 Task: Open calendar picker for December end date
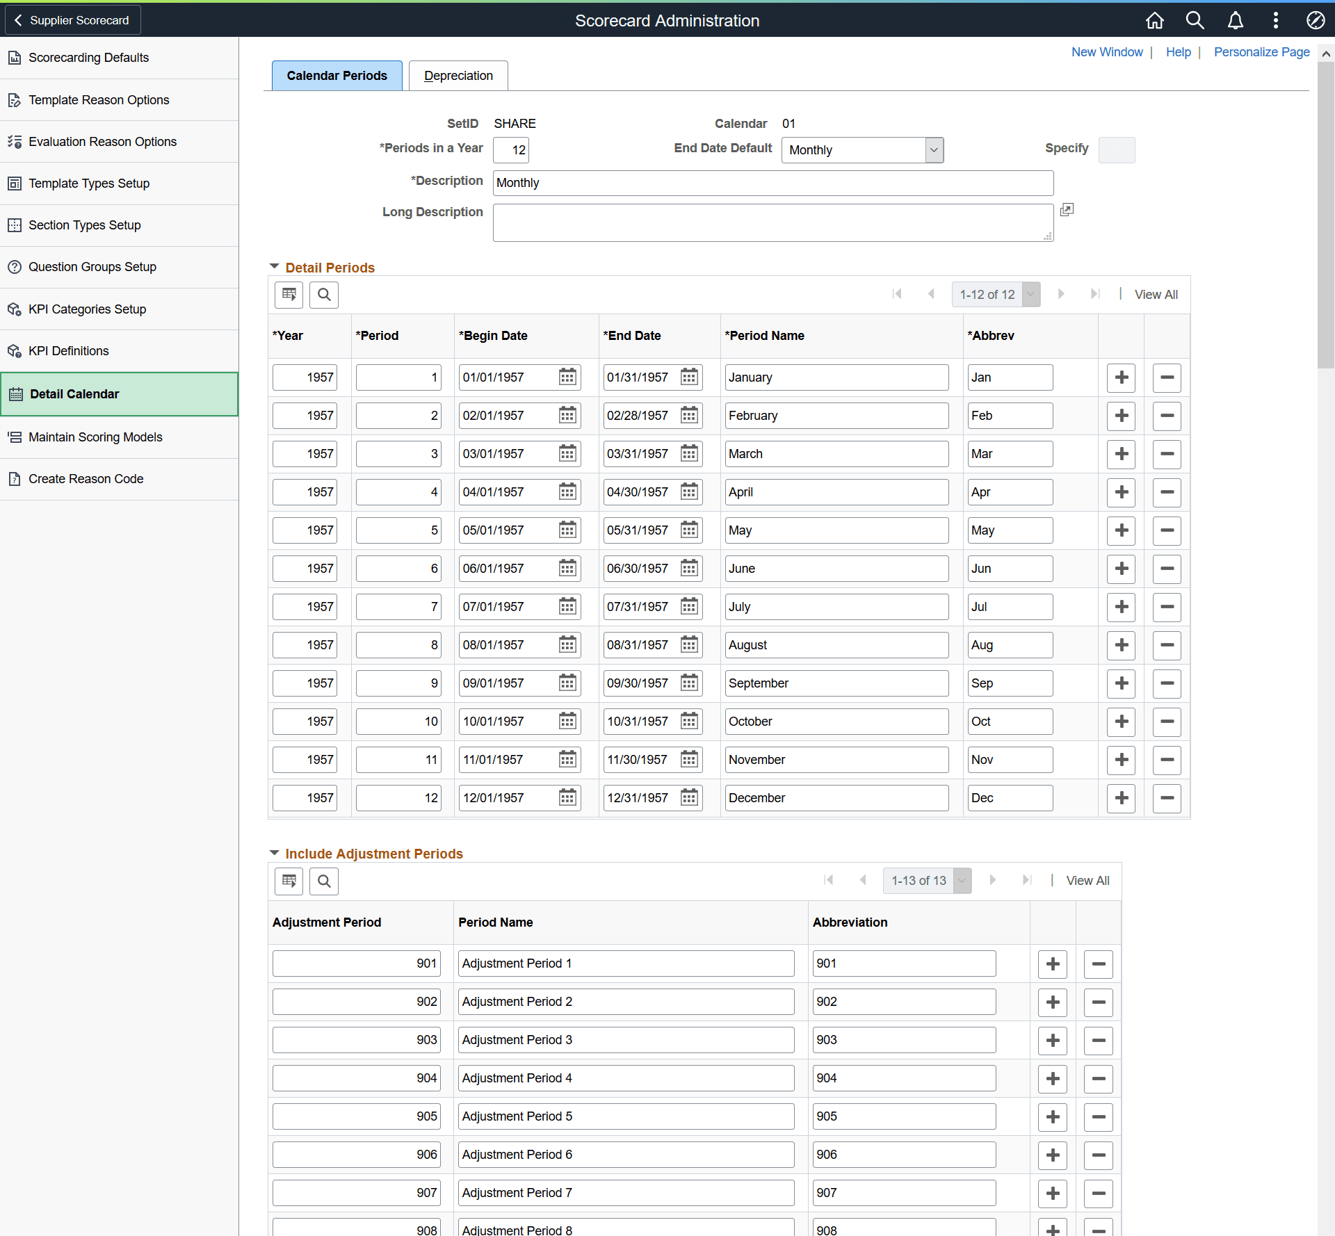tap(689, 798)
